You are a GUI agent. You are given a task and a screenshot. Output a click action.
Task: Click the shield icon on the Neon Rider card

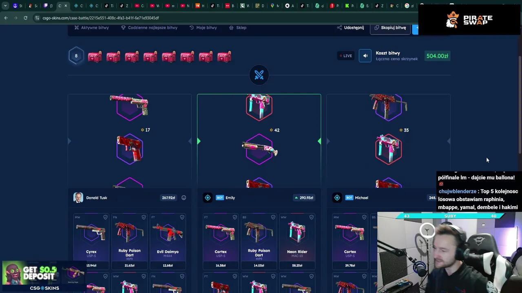click(x=311, y=217)
